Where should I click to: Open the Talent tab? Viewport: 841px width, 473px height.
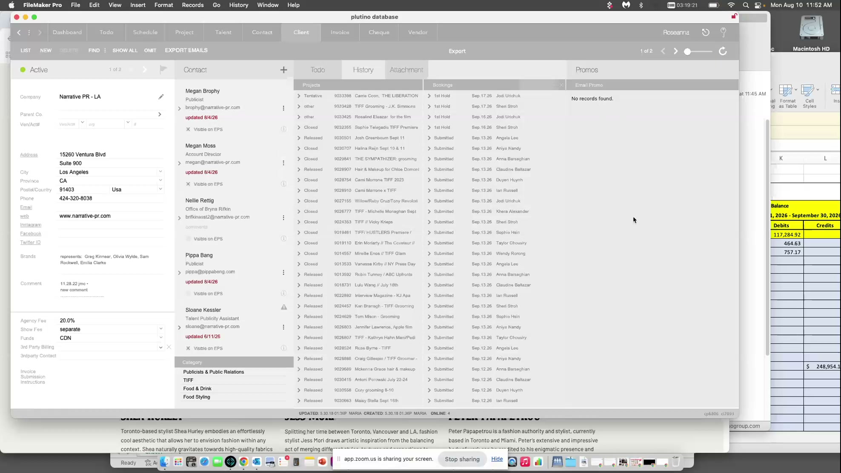223,32
